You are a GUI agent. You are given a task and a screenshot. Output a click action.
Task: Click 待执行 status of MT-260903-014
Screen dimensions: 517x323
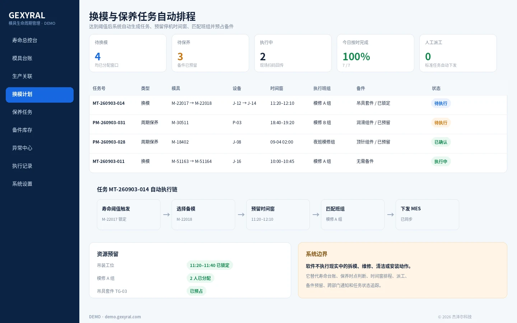pos(441,103)
